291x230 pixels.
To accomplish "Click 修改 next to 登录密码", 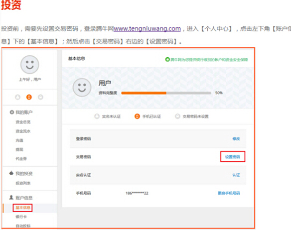I will point(236,139).
